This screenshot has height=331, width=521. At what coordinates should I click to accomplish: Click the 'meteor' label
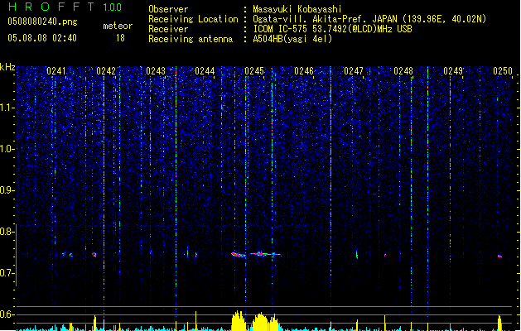click(118, 26)
